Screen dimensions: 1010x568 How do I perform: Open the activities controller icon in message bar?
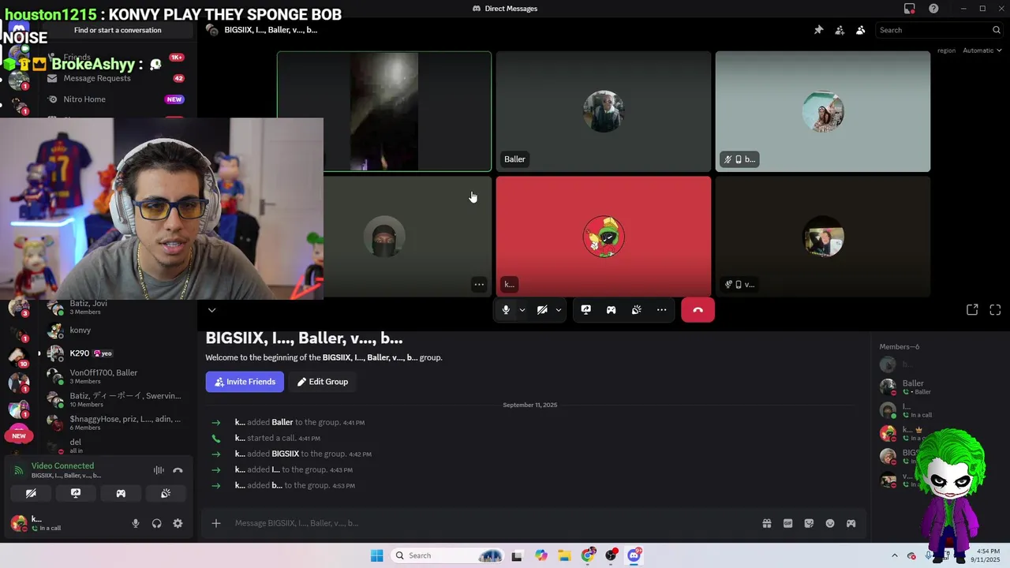coord(851,523)
